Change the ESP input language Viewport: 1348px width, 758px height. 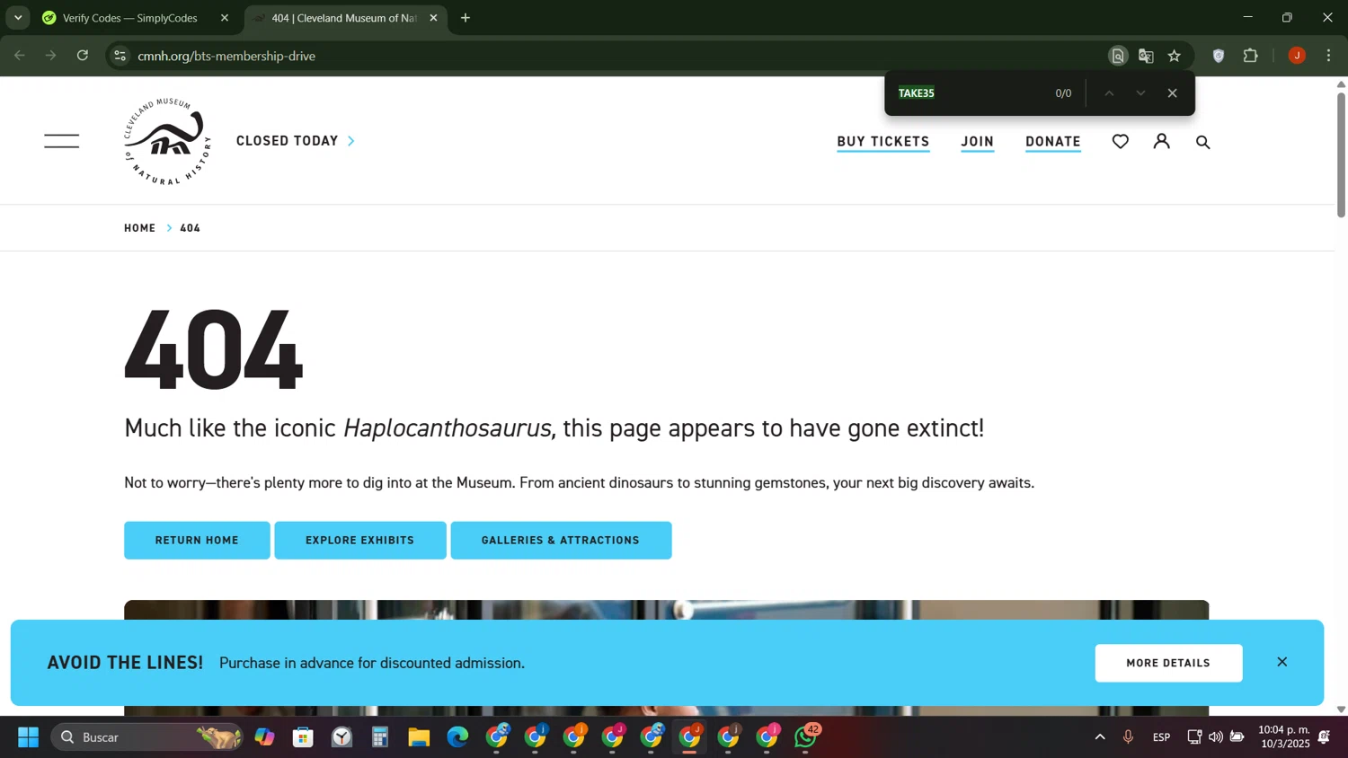pos(1161,737)
